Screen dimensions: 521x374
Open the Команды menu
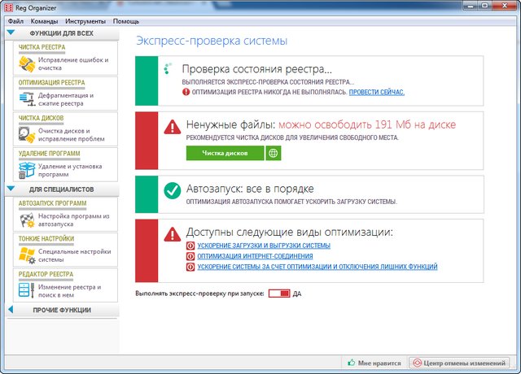click(x=44, y=21)
